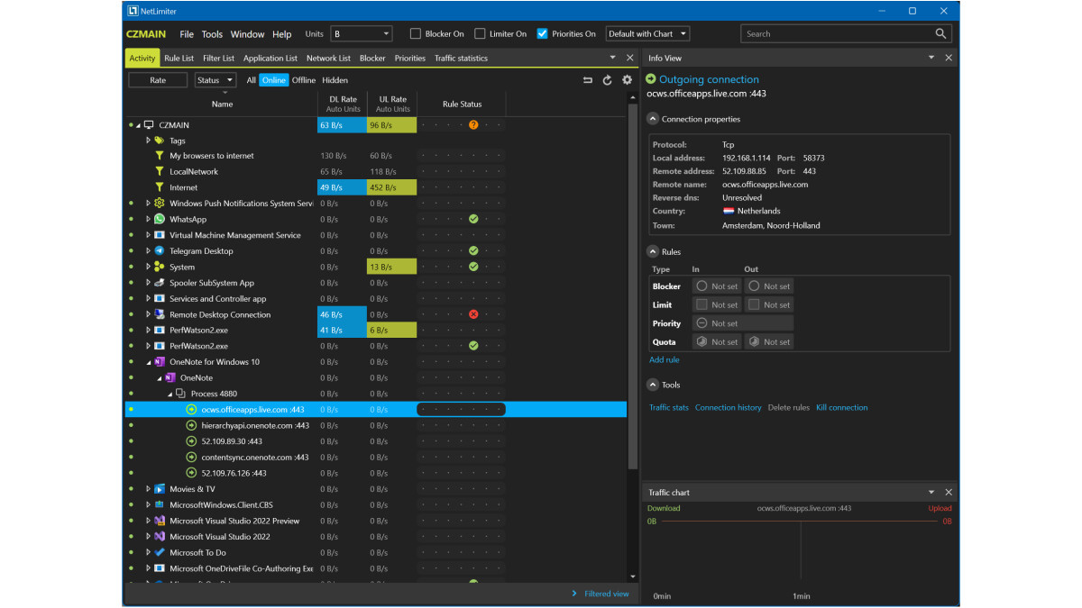This screenshot has height=608, width=1082.
Task: Click the green arrow icon of hierarchyapi.onenote.com
Action: 191,425
